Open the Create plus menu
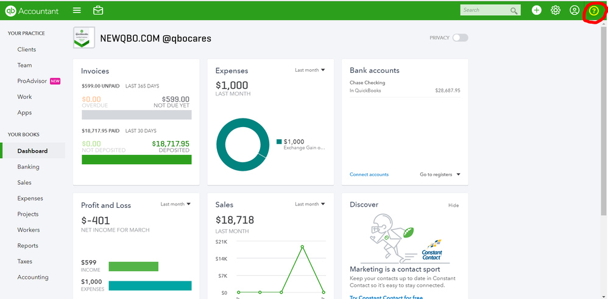 click(536, 10)
